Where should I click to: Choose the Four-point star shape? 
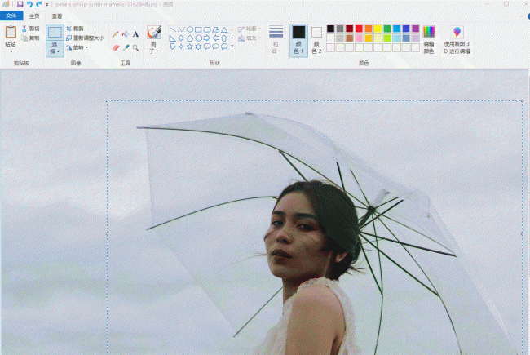[181, 47]
